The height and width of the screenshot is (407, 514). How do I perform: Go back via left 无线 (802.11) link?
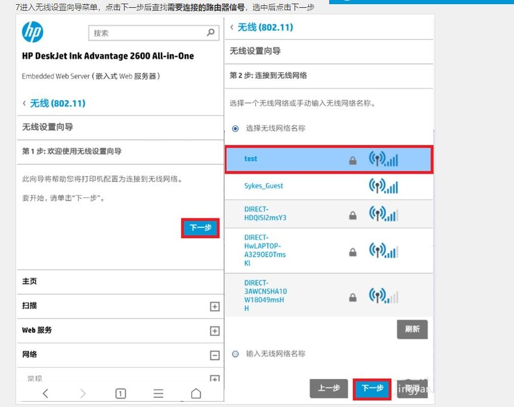click(x=54, y=104)
